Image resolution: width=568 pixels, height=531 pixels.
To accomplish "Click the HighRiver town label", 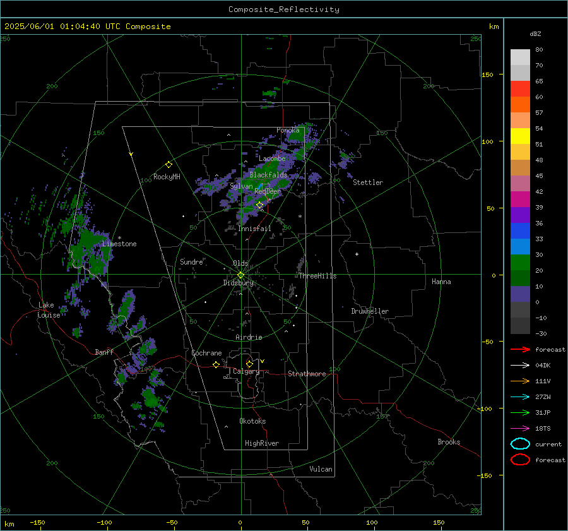I will (x=262, y=443).
